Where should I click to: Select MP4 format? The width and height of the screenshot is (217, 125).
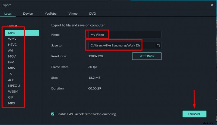click(x=22, y=33)
